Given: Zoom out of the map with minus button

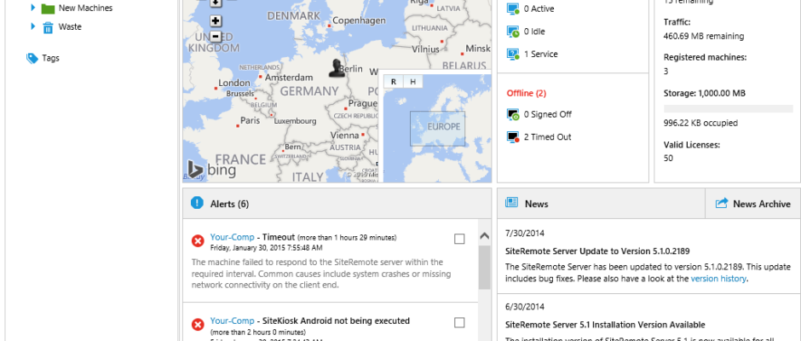Looking at the screenshot, I should click(x=216, y=37).
